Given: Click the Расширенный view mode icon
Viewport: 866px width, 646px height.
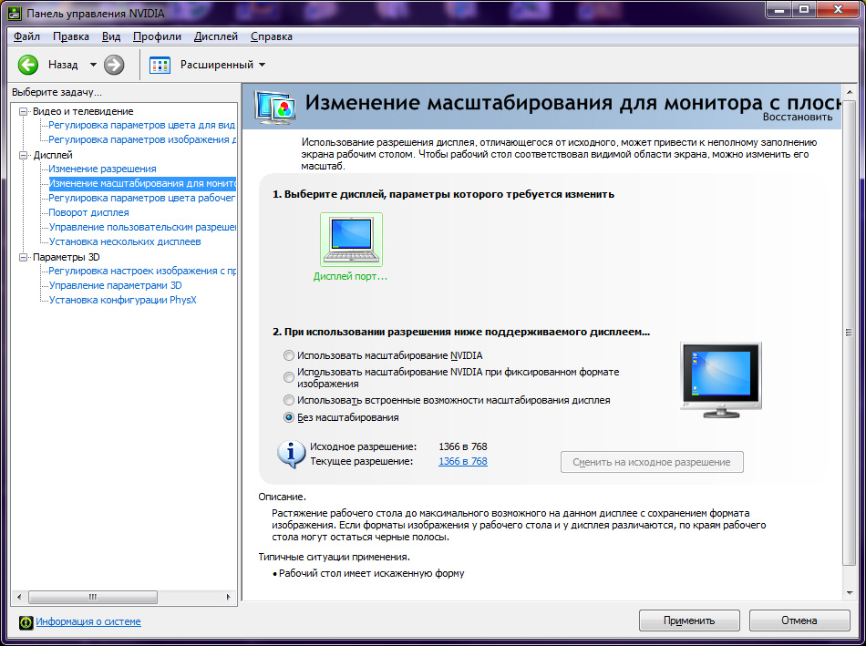Looking at the screenshot, I should pos(160,65).
